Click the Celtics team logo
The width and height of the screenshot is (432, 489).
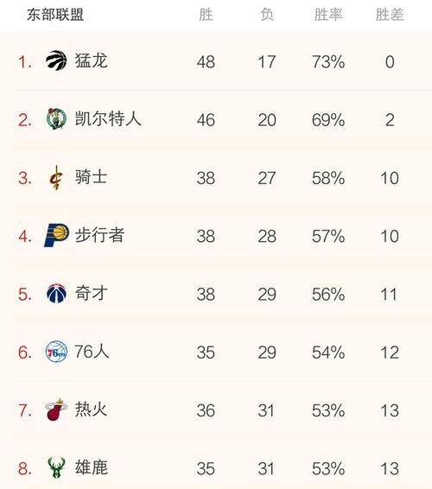pyautogui.click(x=56, y=119)
